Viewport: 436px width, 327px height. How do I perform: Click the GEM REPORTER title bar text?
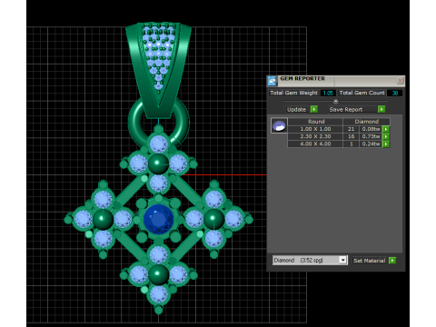302,78
